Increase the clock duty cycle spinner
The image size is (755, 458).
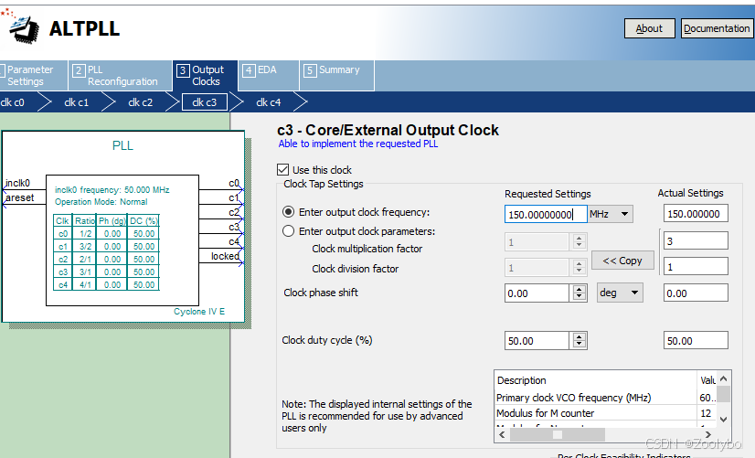tap(580, 336)
